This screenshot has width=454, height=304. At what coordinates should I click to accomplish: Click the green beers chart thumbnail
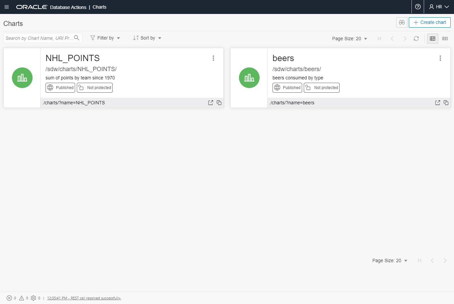tap(249, 78)
